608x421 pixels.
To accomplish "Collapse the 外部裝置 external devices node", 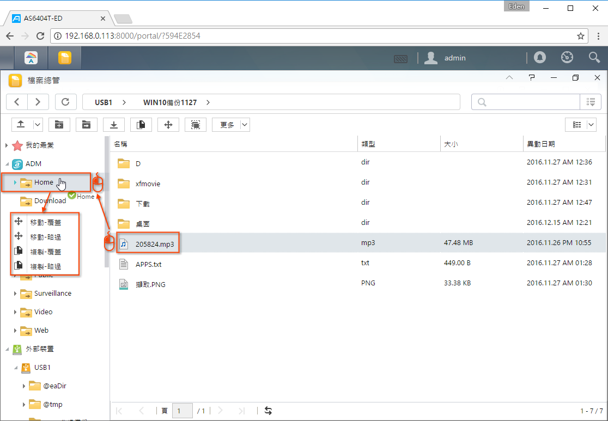I will [7, 349].
